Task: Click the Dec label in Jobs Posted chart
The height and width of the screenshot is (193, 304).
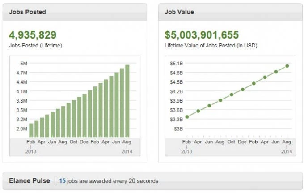Action: (x=84, y=142)
